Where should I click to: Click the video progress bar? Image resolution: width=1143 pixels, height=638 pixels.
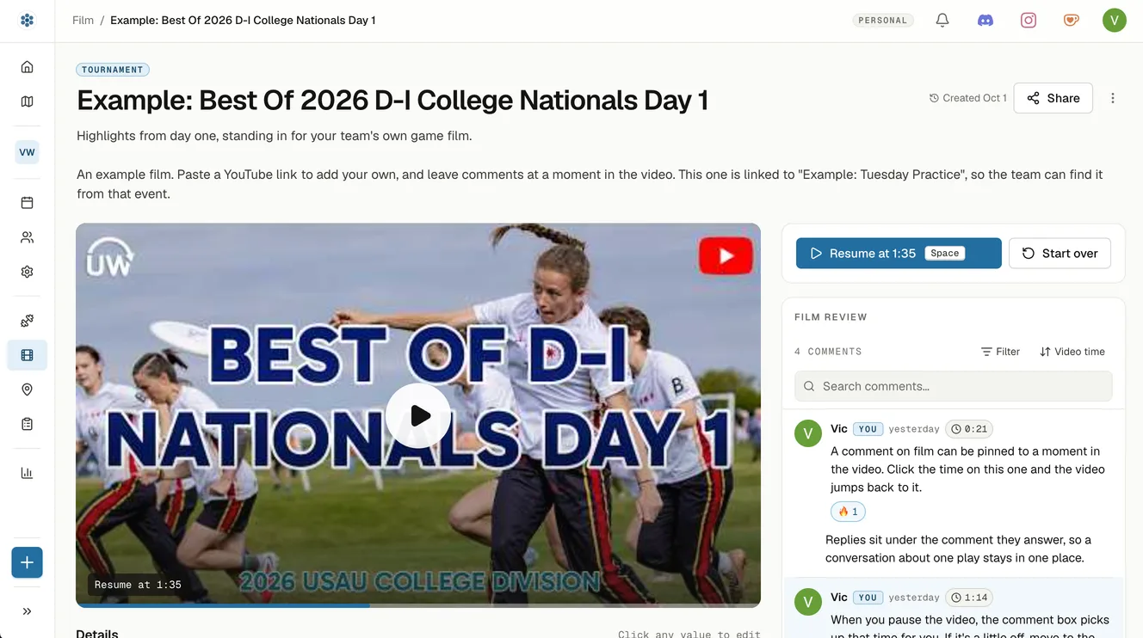tap(418, 605)
